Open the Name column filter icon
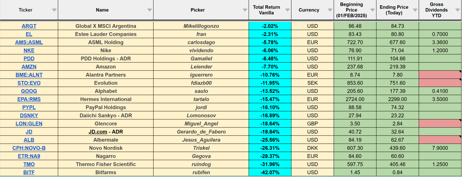This screenshot has height=177, width=462. pos(150,10)
